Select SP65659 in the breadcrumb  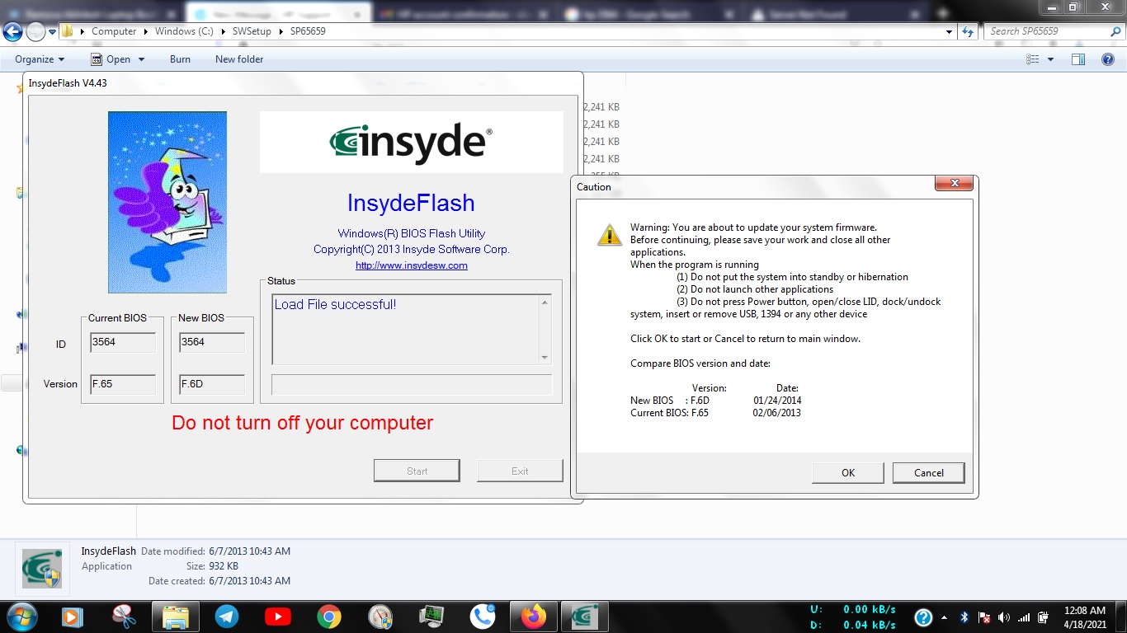309,31
